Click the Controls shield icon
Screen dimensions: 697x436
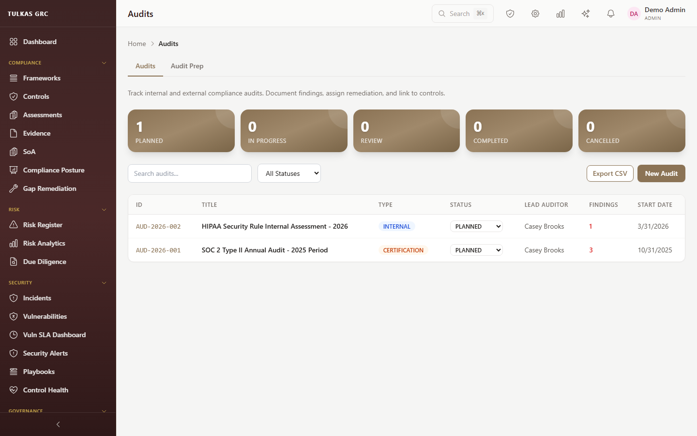(14, 96)
